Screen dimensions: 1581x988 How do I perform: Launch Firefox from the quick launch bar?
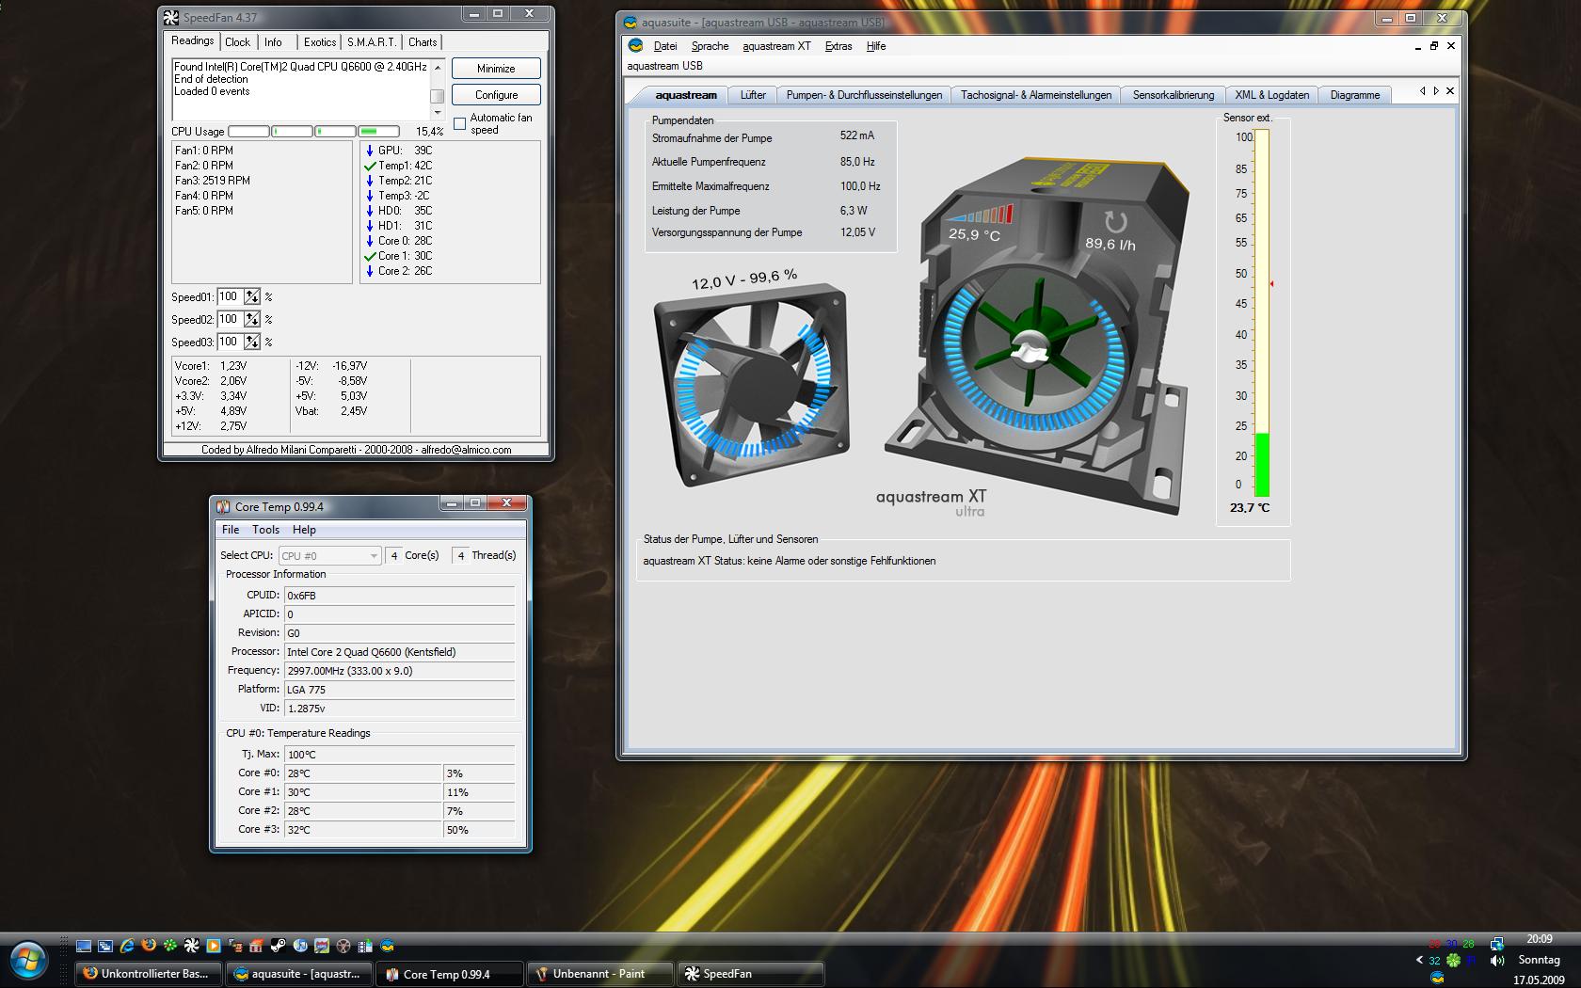point(149,946)
